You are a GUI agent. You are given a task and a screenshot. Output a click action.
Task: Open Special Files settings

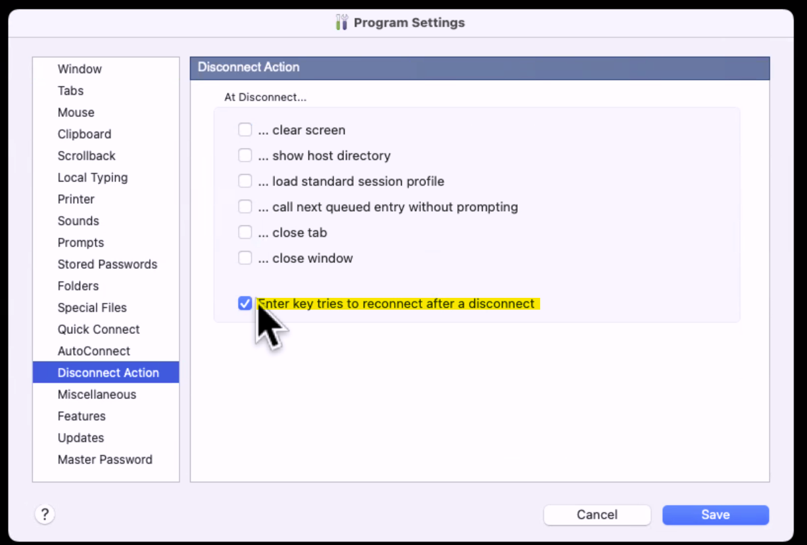pos(106,308)
